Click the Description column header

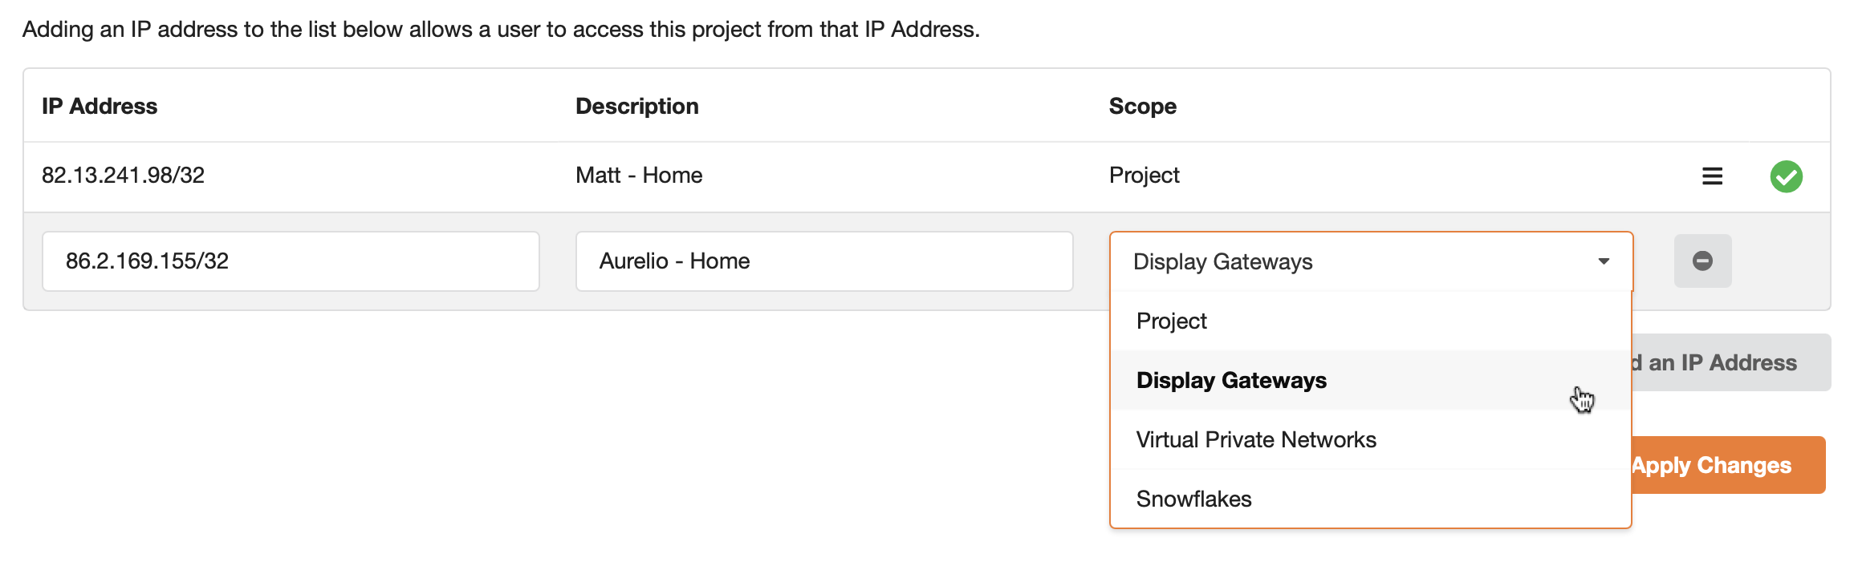636,106
